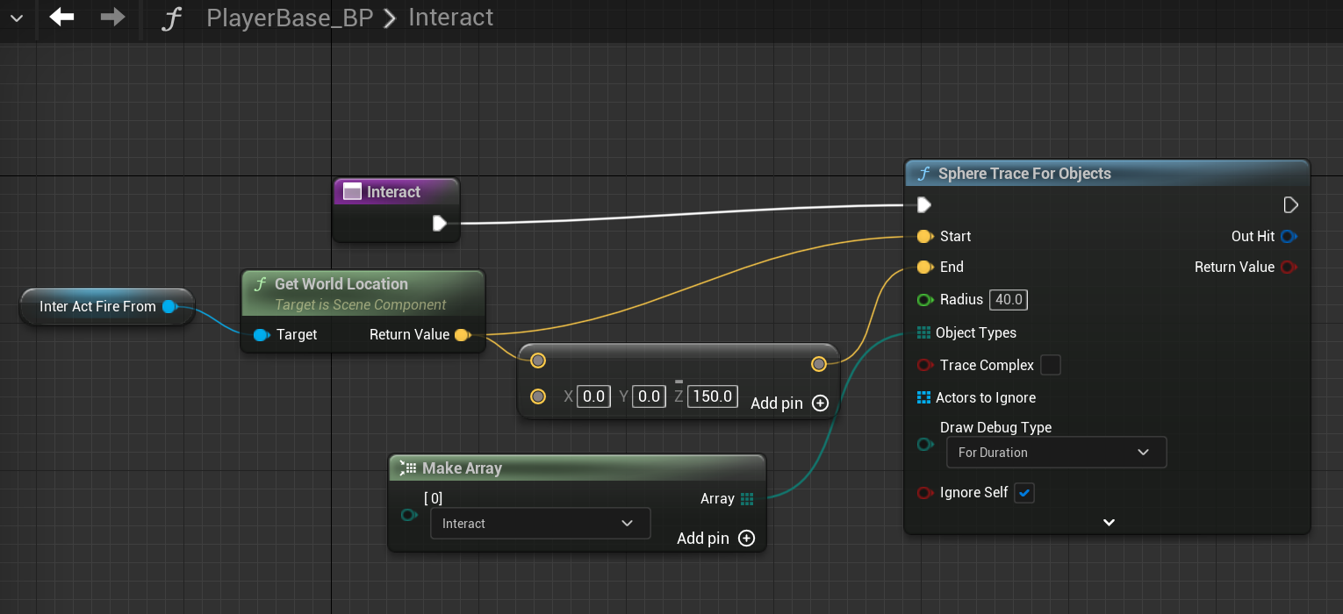Click the Out Hit output pin
This screenshot has height=614, width=1343.
tap(1289, 237)
